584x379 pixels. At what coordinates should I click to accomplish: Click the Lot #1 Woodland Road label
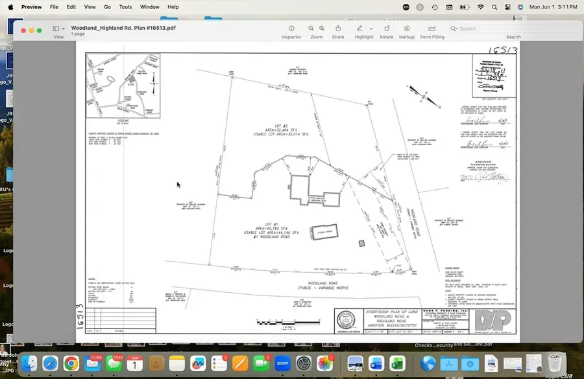[x=271, y=231]
